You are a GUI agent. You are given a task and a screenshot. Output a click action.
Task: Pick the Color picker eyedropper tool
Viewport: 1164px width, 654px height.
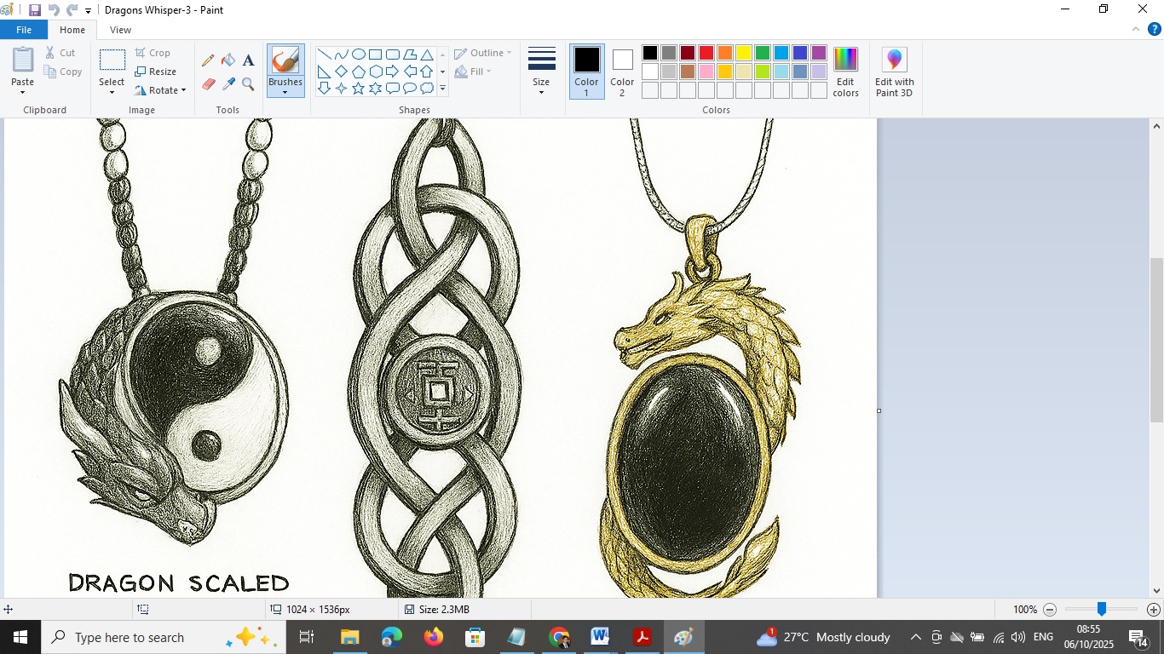click(228, 84)
